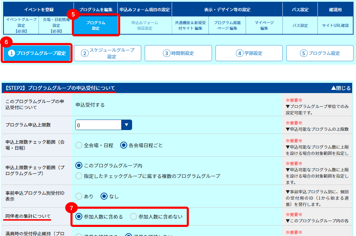Go to step 4 学部設定
Viewport: 356px width, 236px height.
[249, 53]
